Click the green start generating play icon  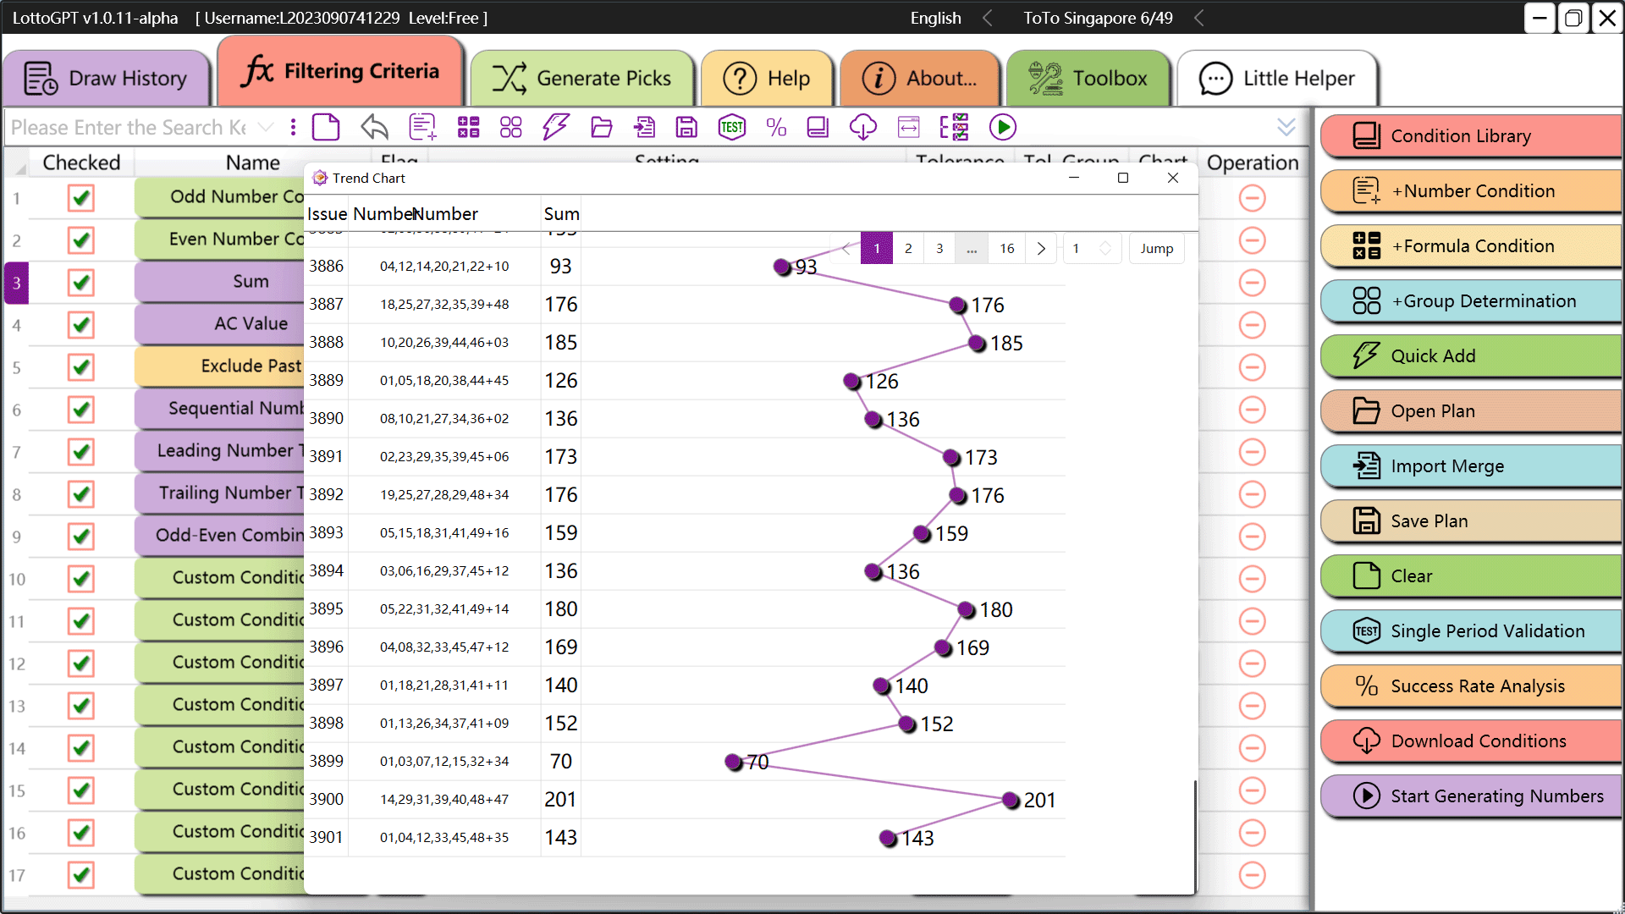(1003, 128)
